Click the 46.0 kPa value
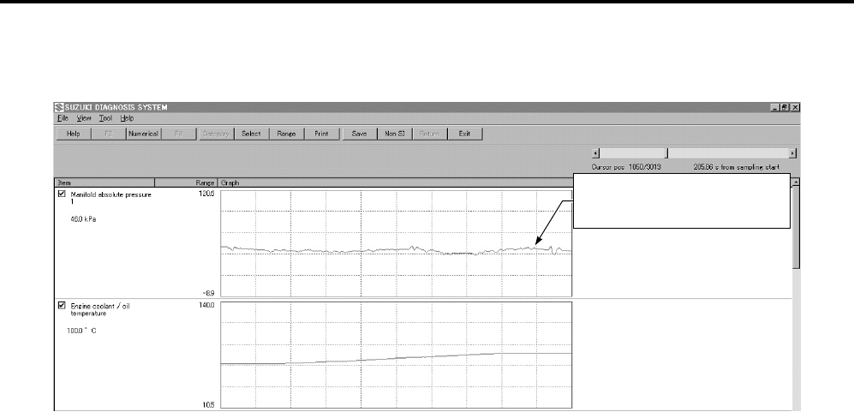 tap(83, 221)
